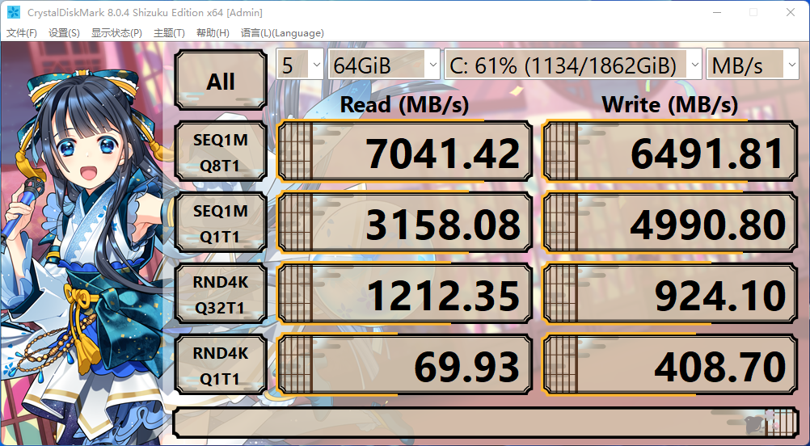Screen dimensions: 810x446
Task: Run all benchmarks with the All button
Action: [221, 81]
